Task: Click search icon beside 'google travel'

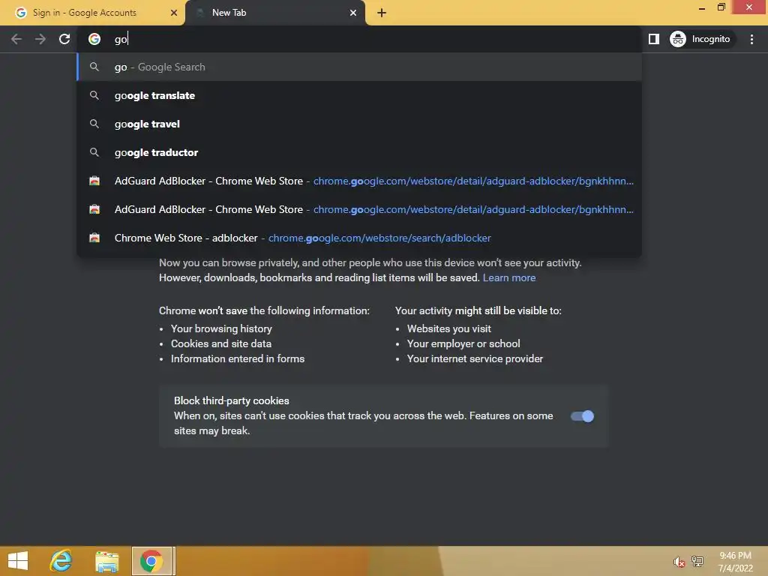Action: (x=94, y=124)
